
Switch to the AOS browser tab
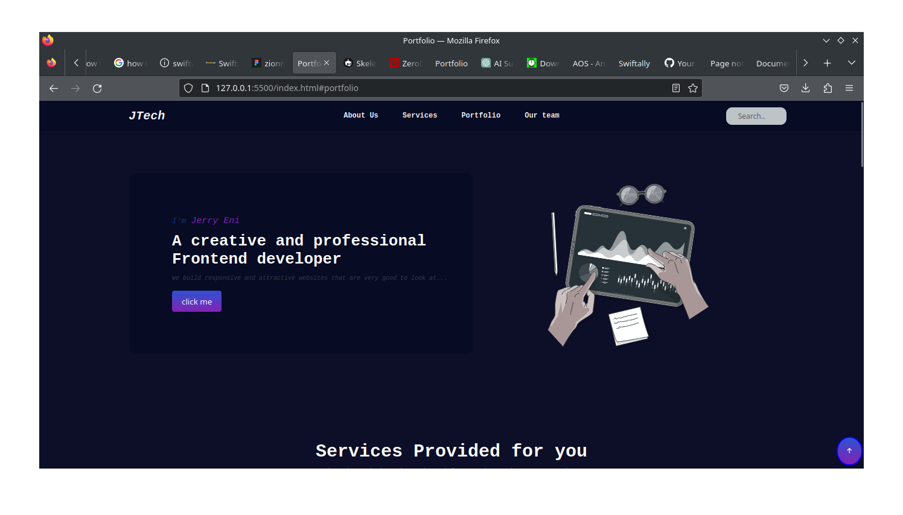[x=588, y=63]
